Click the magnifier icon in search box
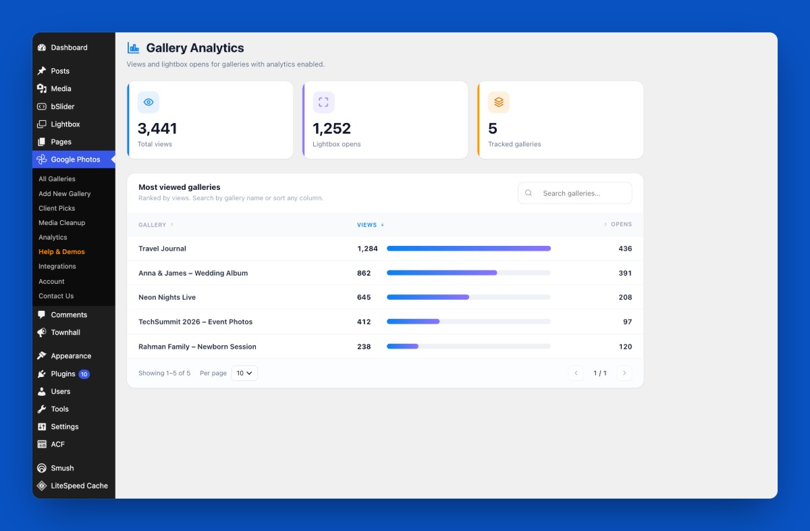810x531 pixels. pyautogui.click(x=529, y=193)
